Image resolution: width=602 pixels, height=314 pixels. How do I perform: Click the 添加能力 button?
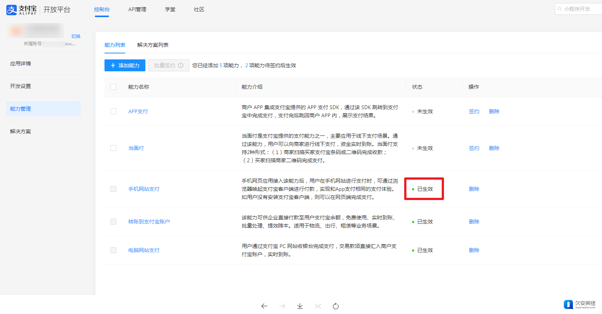point(125,65)
